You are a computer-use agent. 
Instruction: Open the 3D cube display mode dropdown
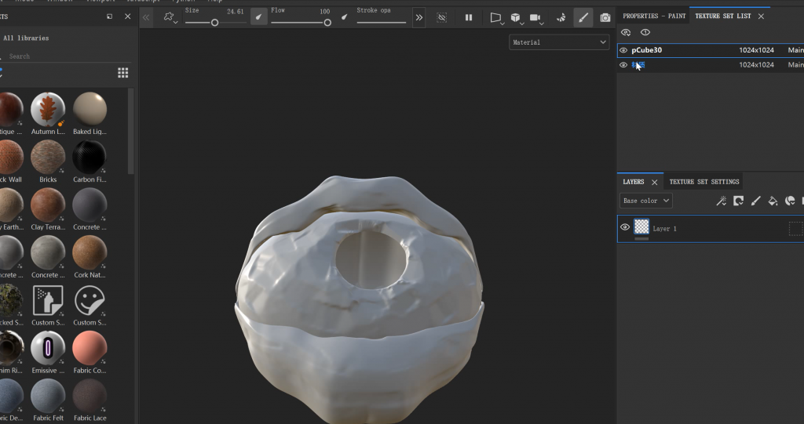click(x=517, y=18)
